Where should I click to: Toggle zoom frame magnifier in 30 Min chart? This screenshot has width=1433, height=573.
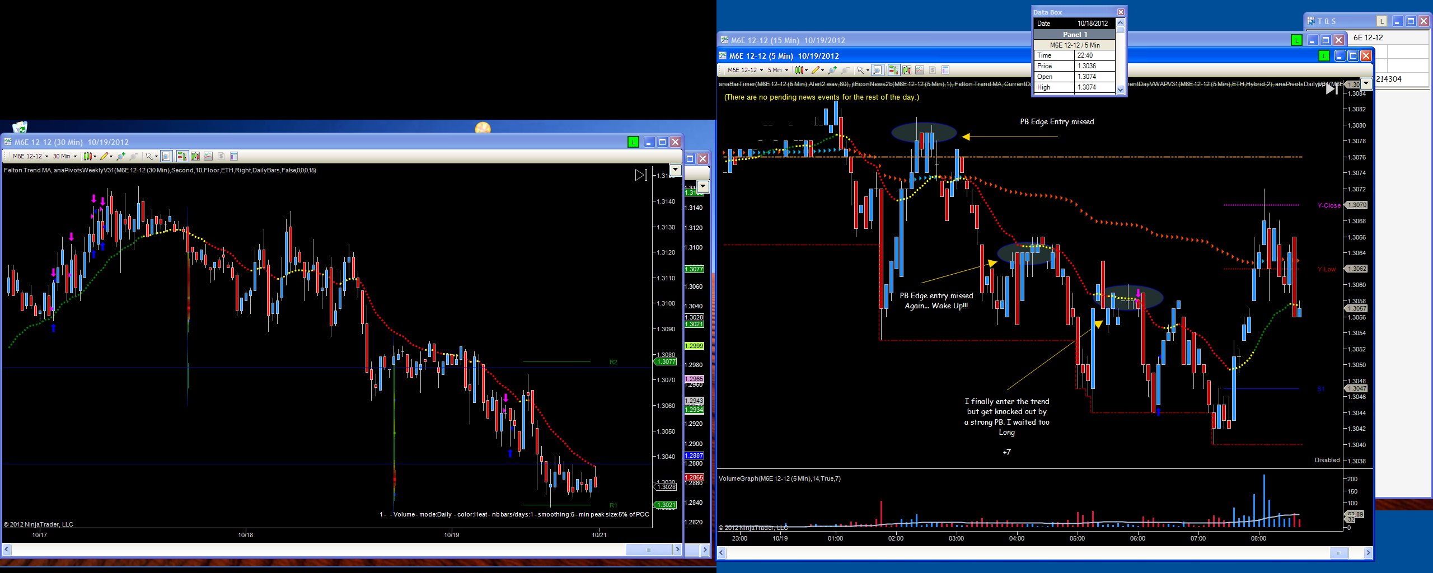(166, 156)
